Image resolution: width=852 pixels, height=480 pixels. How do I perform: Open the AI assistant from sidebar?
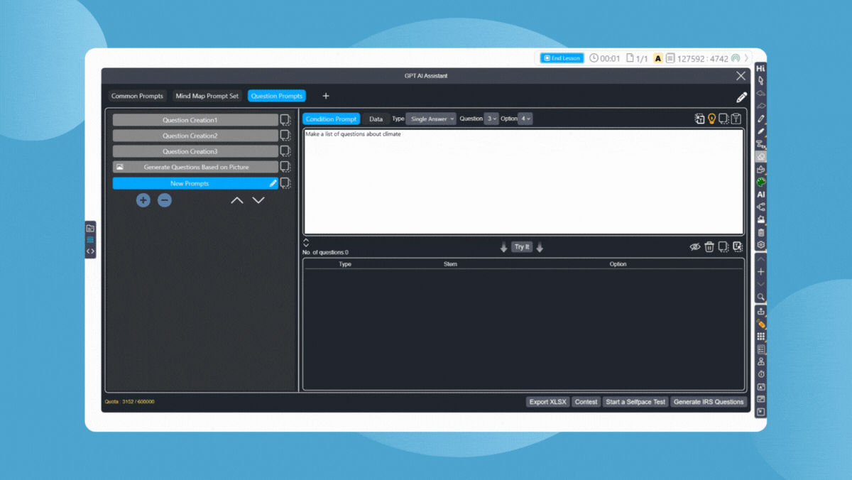pos(761,195)
